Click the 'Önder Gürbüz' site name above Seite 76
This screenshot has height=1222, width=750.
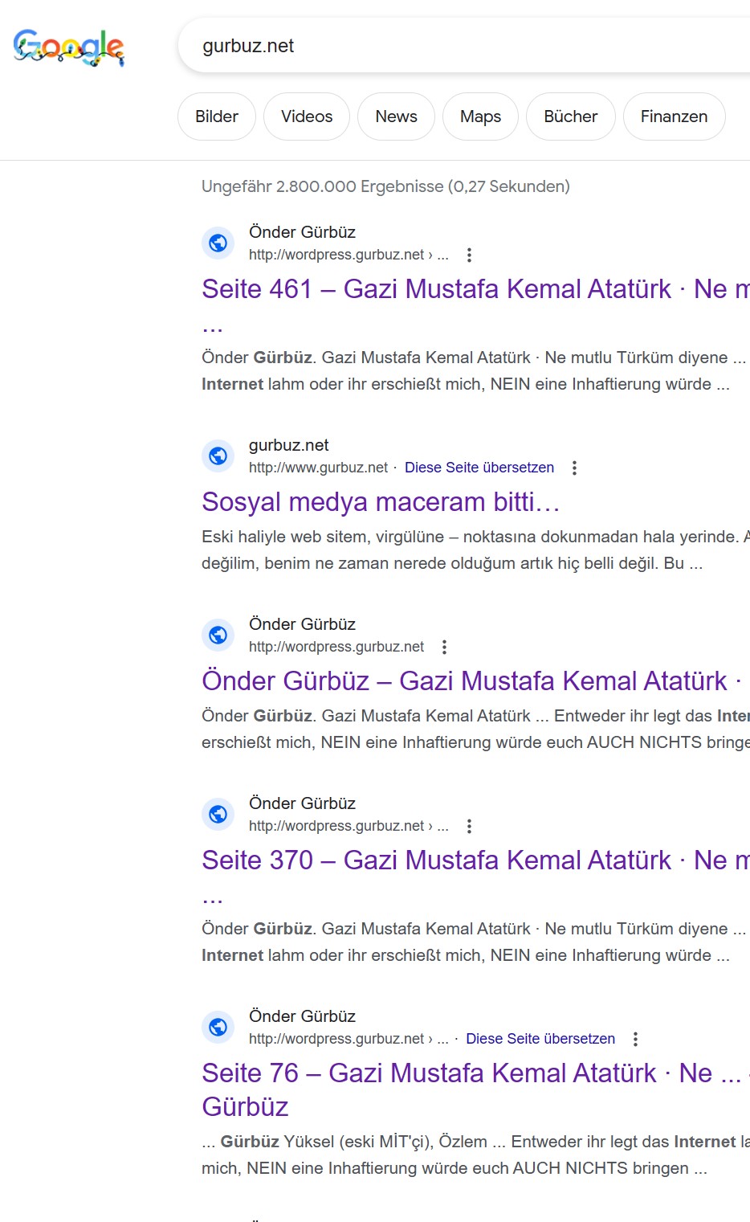point(302,1016)
